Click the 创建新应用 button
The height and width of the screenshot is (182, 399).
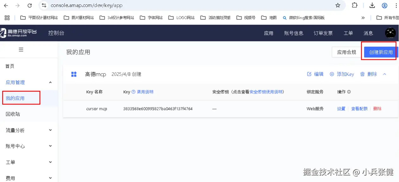(381, 52)
